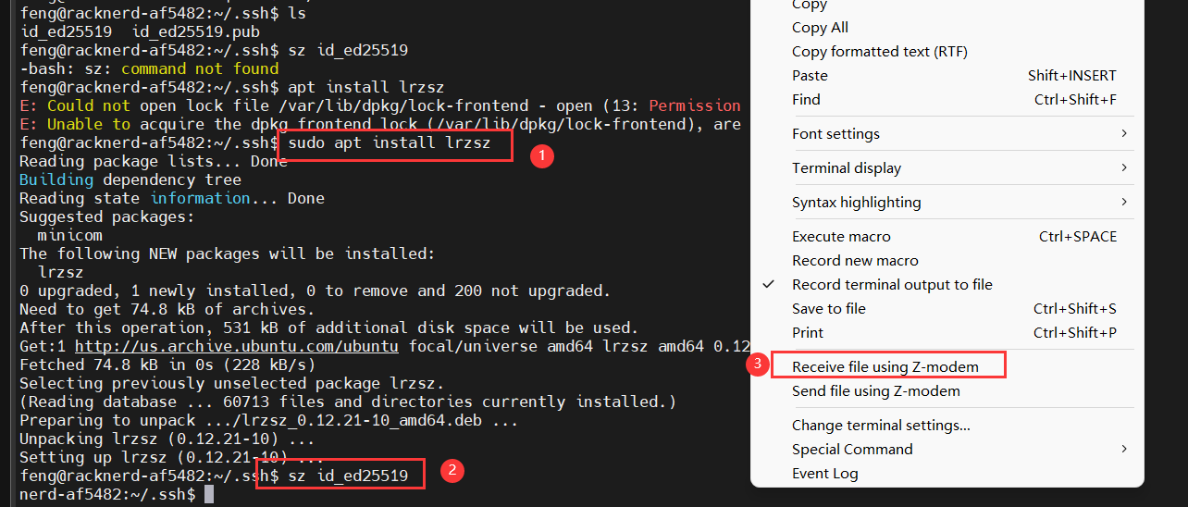Choose Paste from the context menu
The image size is (1188, 507).
[x=810, y=76]
